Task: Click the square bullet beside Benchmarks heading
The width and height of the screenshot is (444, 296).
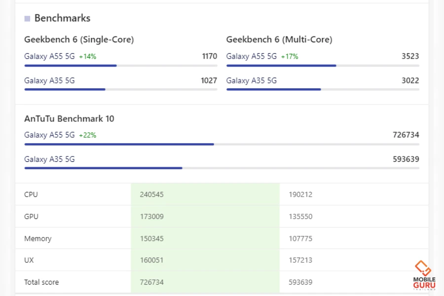Action: [28, 18]
